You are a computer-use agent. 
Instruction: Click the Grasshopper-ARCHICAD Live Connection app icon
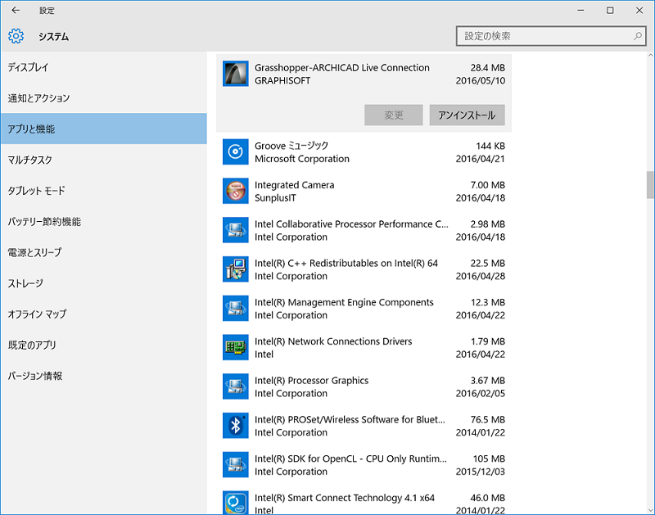(x=236, y=74)
